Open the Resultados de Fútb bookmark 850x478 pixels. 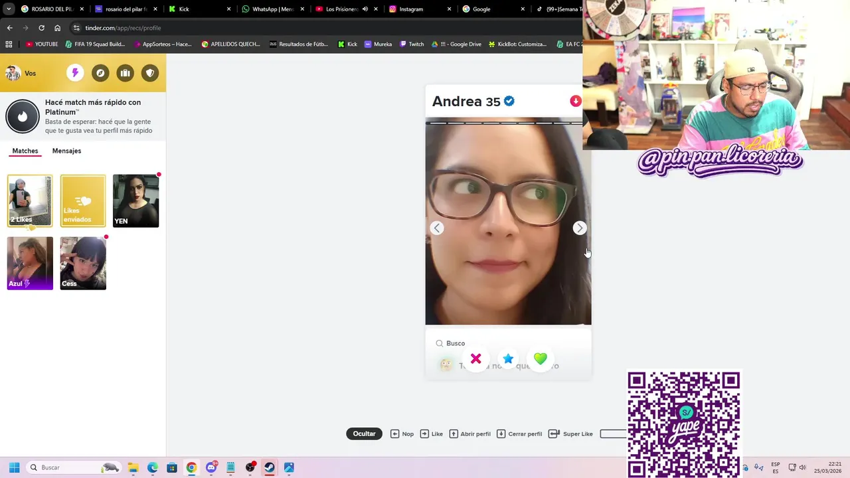[x=299, y=44]
